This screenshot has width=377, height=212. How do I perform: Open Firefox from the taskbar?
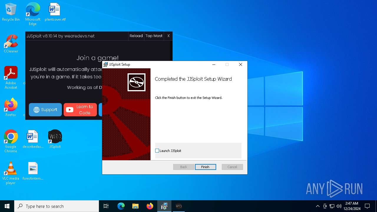point(150,206)
